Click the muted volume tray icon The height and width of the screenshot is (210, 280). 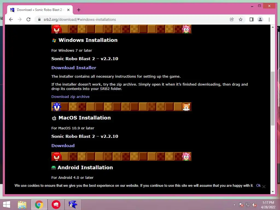click(x=254, y=205)
